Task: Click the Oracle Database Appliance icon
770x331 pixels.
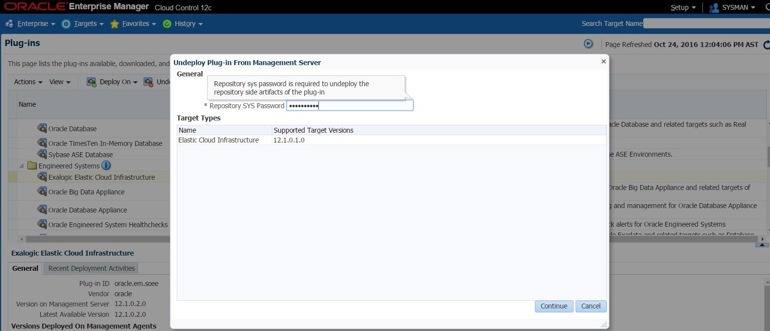Action: [x=42, y=210]
